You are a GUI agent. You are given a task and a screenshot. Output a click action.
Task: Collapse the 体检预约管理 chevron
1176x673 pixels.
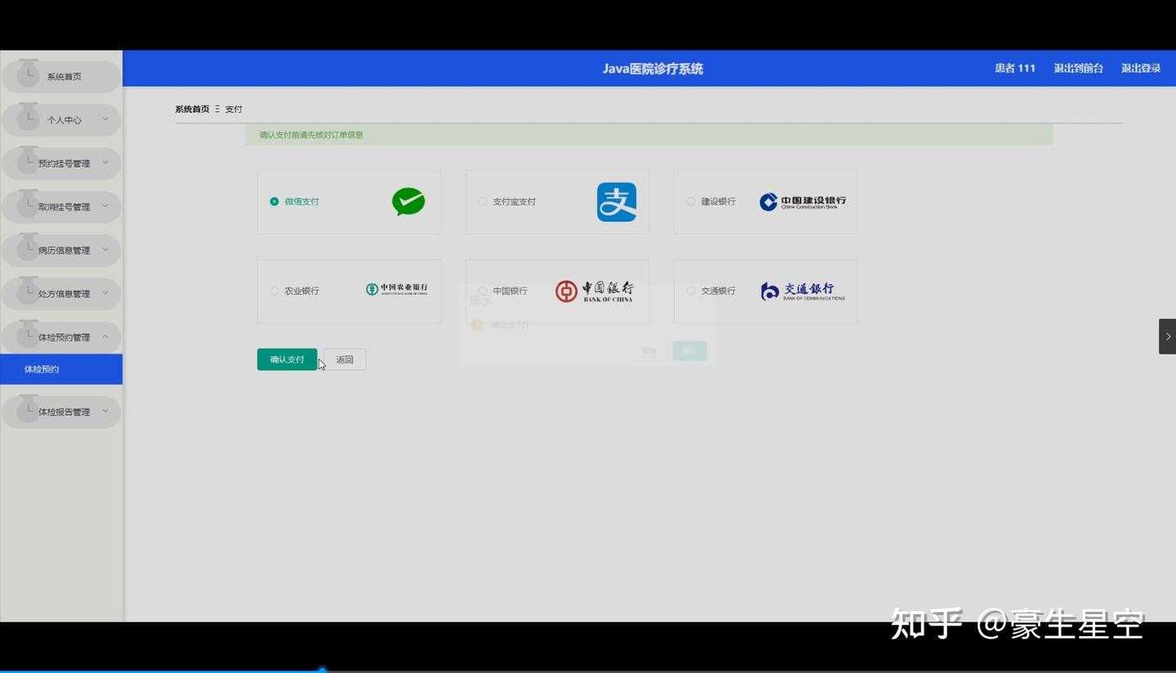tap(105, 336)
